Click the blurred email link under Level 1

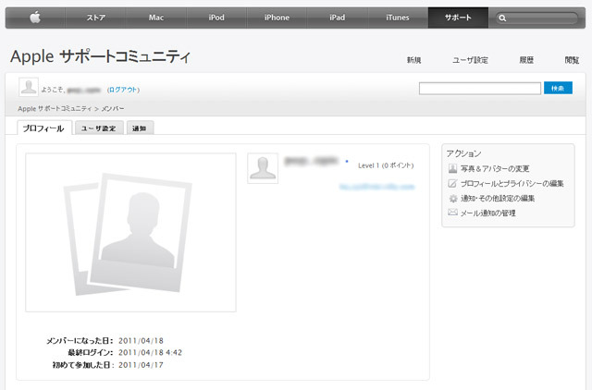tap(376, 187)
